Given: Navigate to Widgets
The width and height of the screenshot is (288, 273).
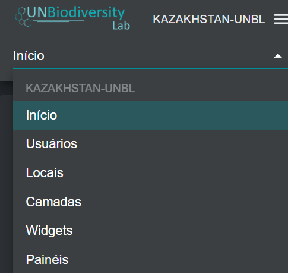Looking at the screenshot, I should click(x=49, y=231).
